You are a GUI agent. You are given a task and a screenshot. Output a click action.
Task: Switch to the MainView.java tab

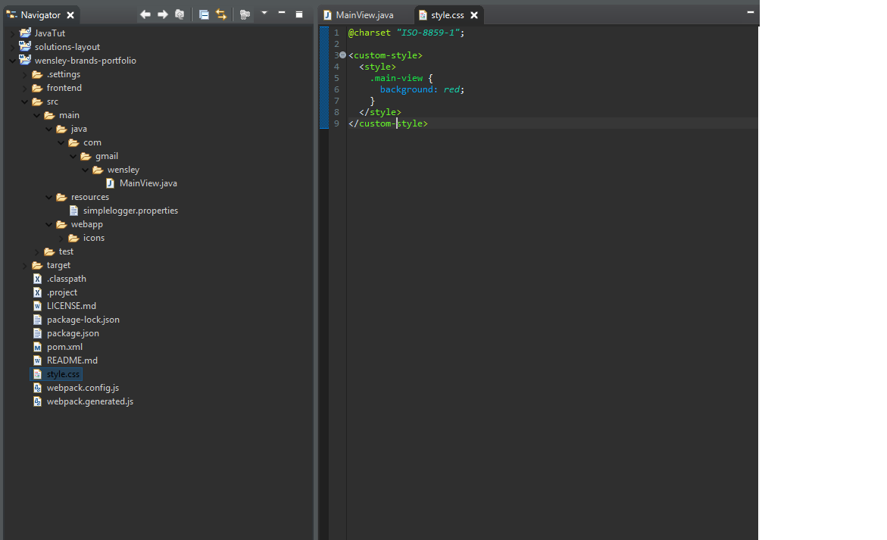point(364,15)
